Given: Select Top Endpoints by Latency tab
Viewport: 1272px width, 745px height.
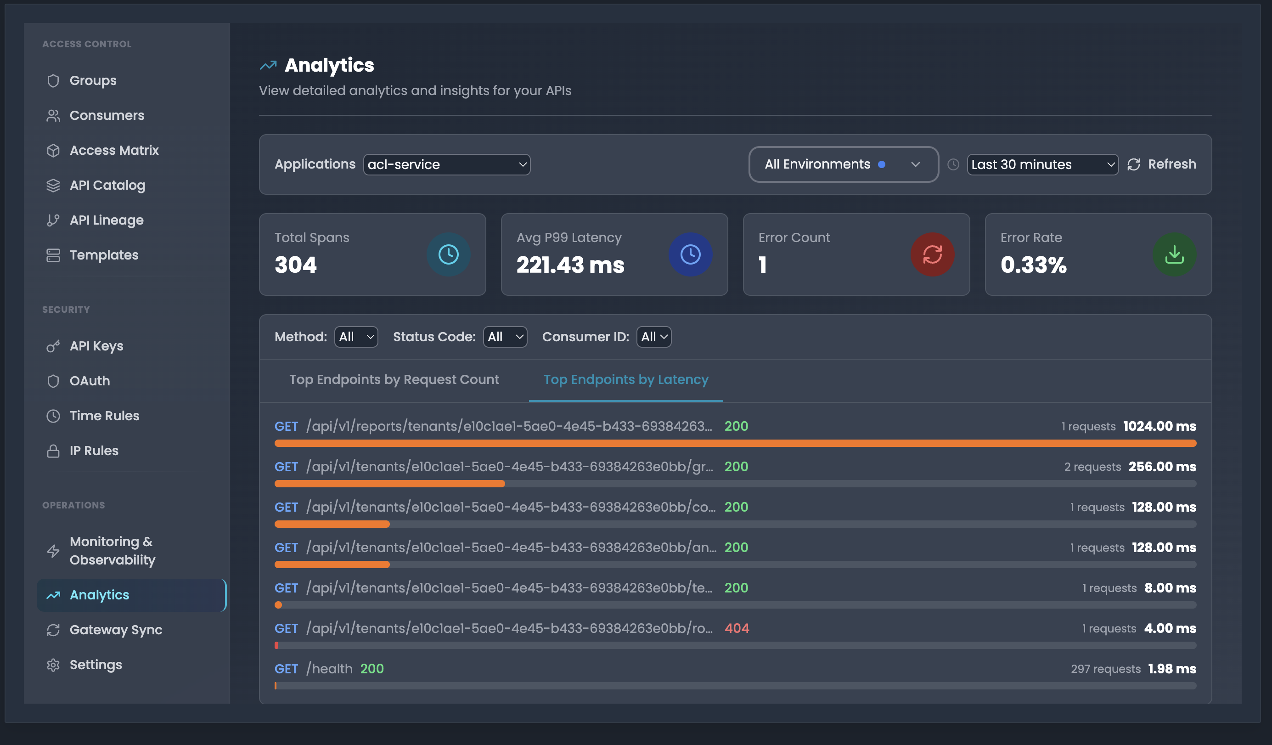Looking at the screenshot, I should (x=625, y=379).
